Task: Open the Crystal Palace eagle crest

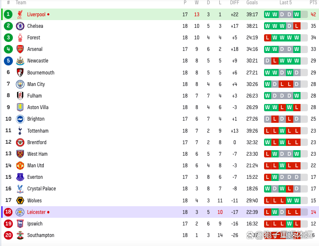Action: [20, 189]
